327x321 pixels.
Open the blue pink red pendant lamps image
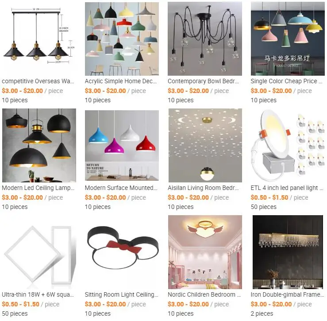click(122, 146)
